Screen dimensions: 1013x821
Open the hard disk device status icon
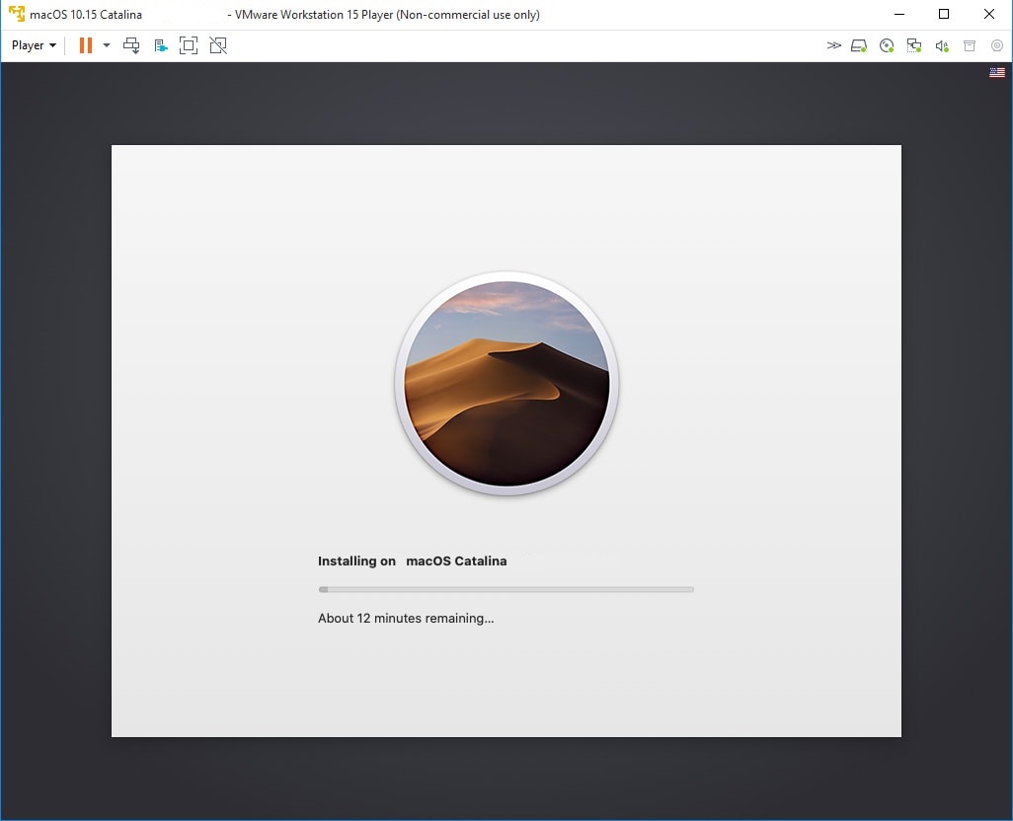coord(858,45)
